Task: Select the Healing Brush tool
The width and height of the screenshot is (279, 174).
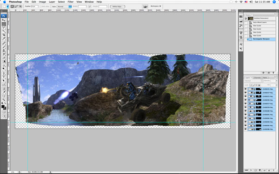Action: tap(4, 43)
